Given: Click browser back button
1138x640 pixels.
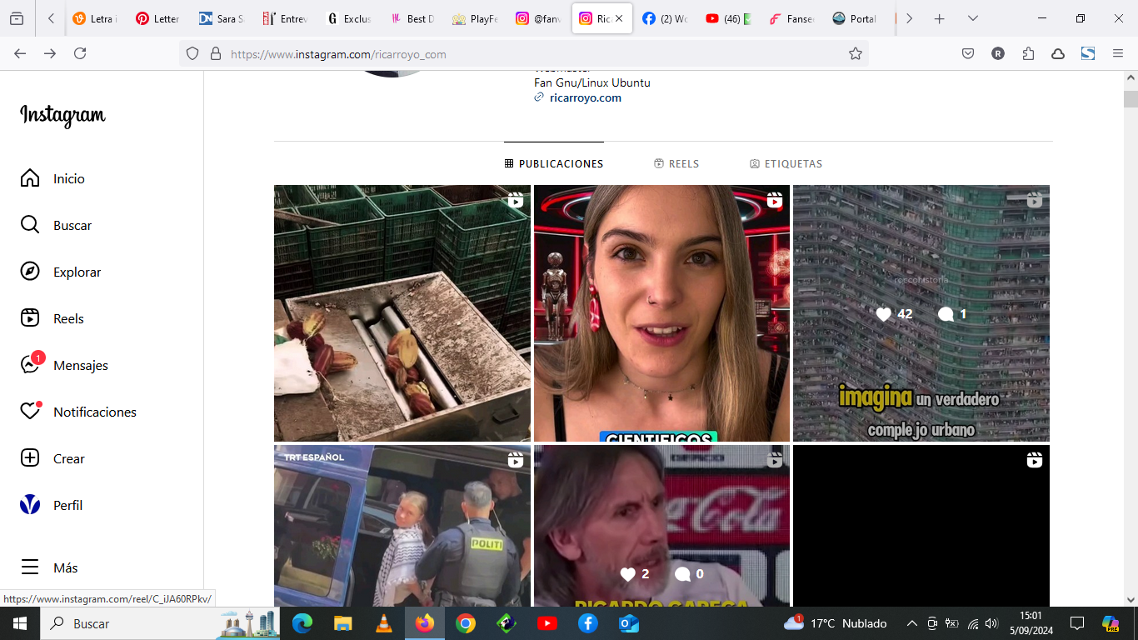Looking at the screenshot, I should (20, 53).
